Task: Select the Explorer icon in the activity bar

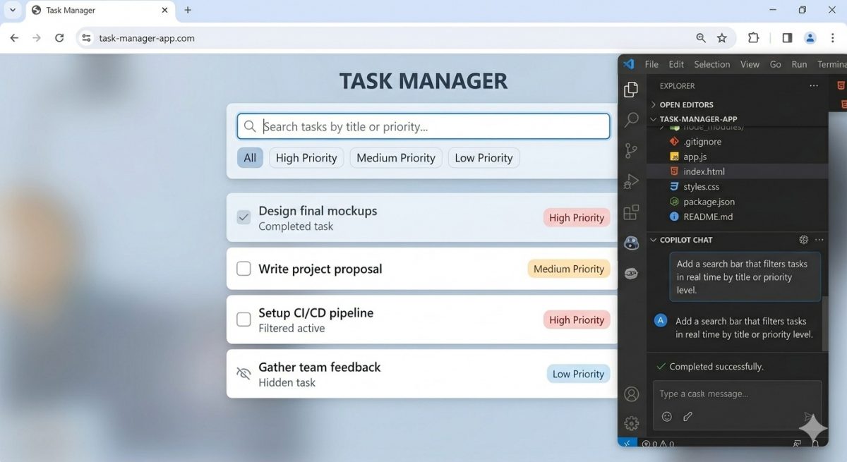Action: tap(630, 90)
